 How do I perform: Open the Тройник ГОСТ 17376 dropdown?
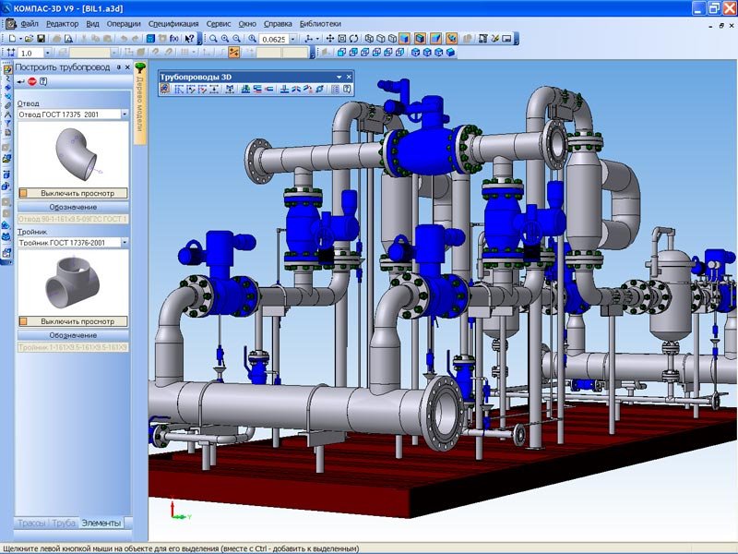pyautogui.click(x=125, y=243)
